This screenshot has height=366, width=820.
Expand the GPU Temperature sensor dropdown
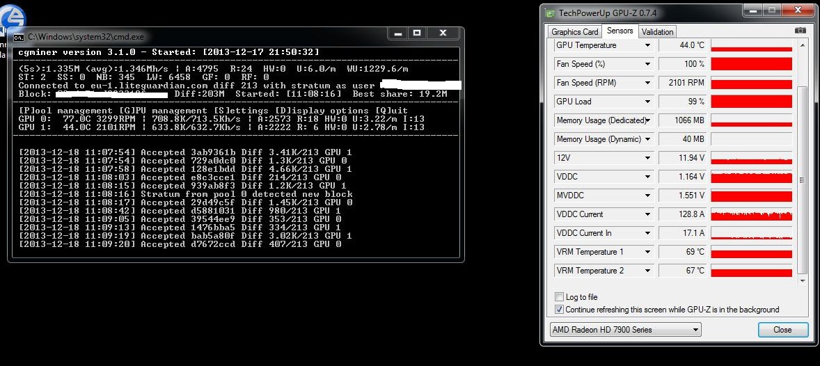(x=647, y=45)
